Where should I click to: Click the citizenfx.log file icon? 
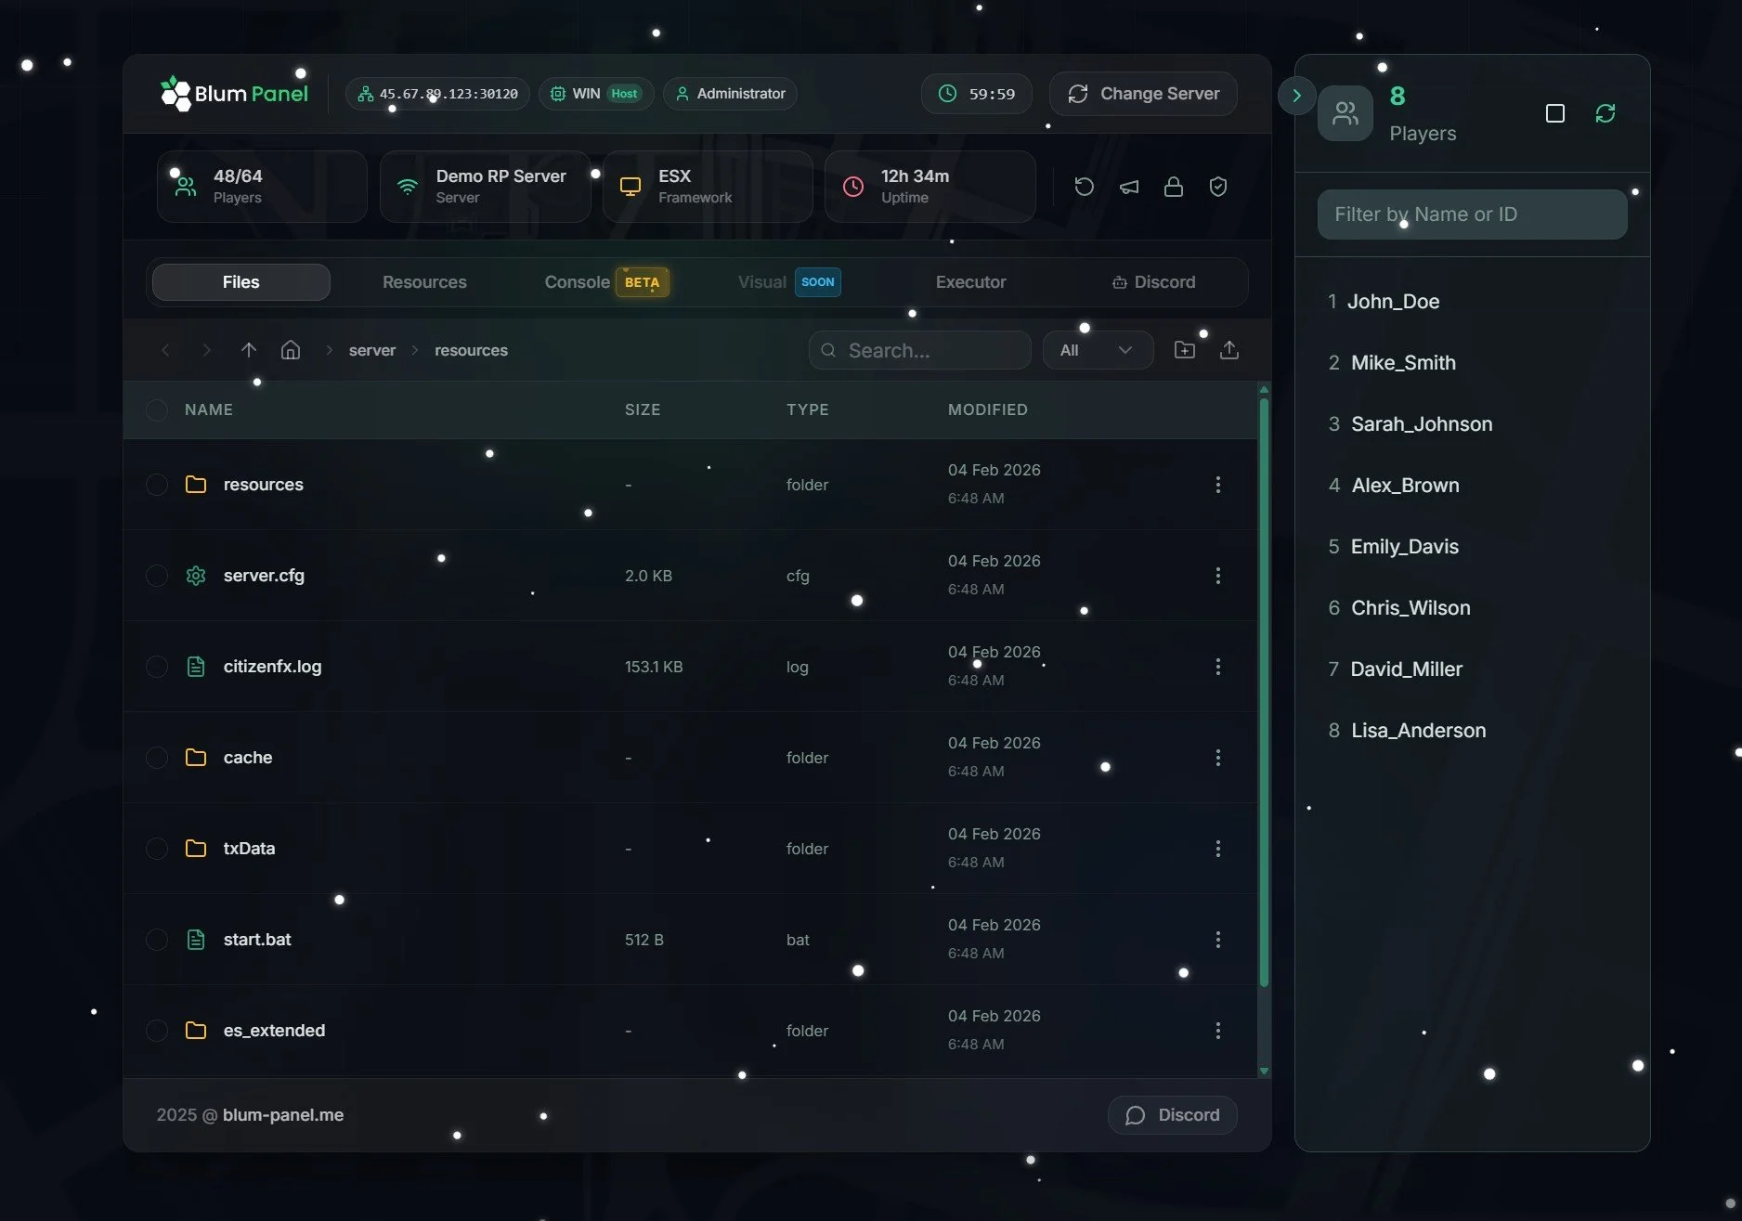point(195,667)
